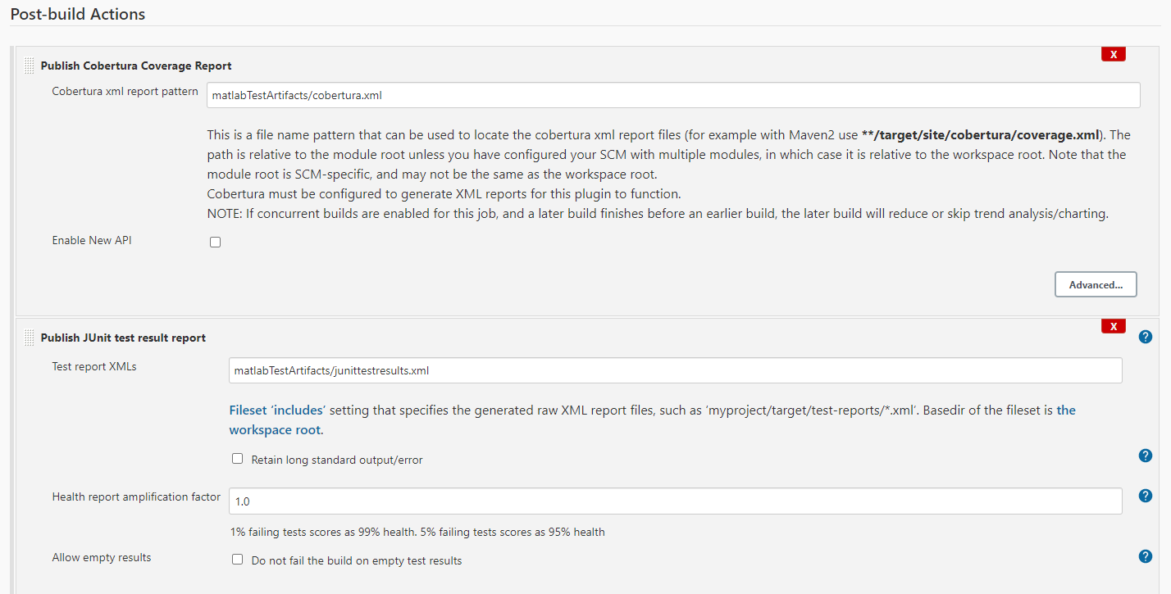Open help for Health report amplification factor
The width and height of the screenshot is (1171, 594).
(1145, 495)
